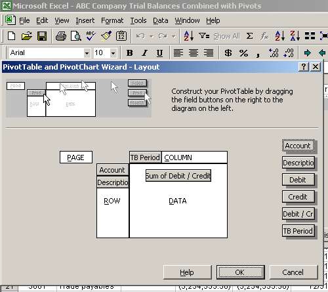Run the ABC spelling check icon
328x292 pixels.
point(91,36)
